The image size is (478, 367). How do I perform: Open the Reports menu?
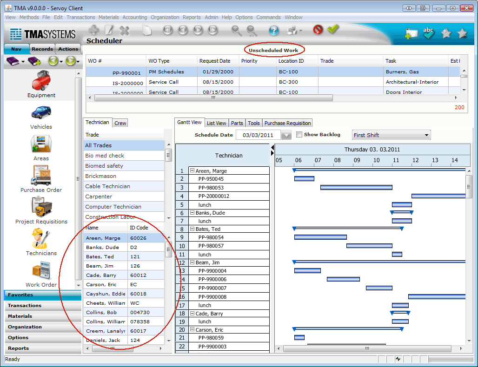(192, 17)
